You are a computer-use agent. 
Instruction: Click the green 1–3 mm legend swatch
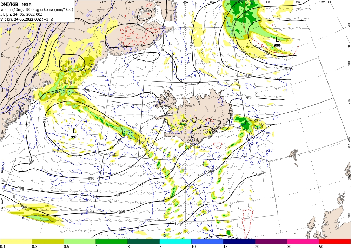click(112, 241)
